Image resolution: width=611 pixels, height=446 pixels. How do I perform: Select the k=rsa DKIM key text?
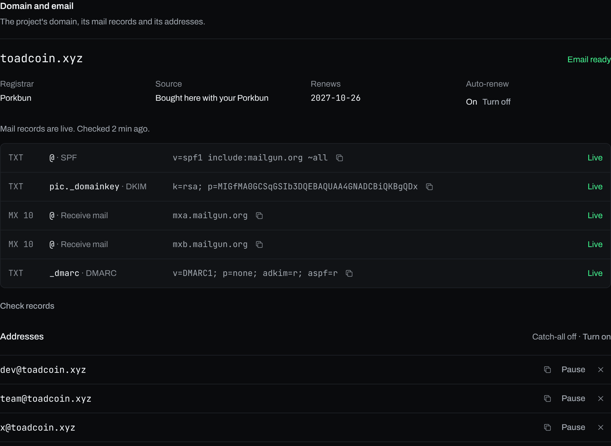[295, 187]
